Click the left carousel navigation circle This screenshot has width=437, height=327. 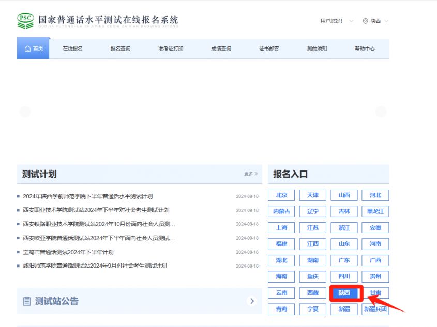(24, 112)
